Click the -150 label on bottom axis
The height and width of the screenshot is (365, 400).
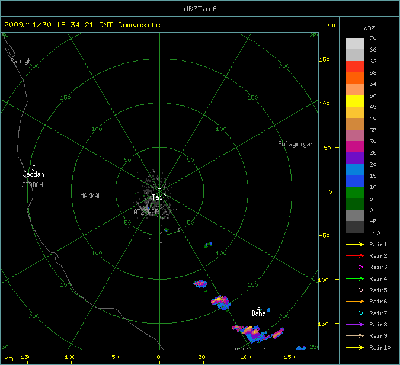coord(24,357)
